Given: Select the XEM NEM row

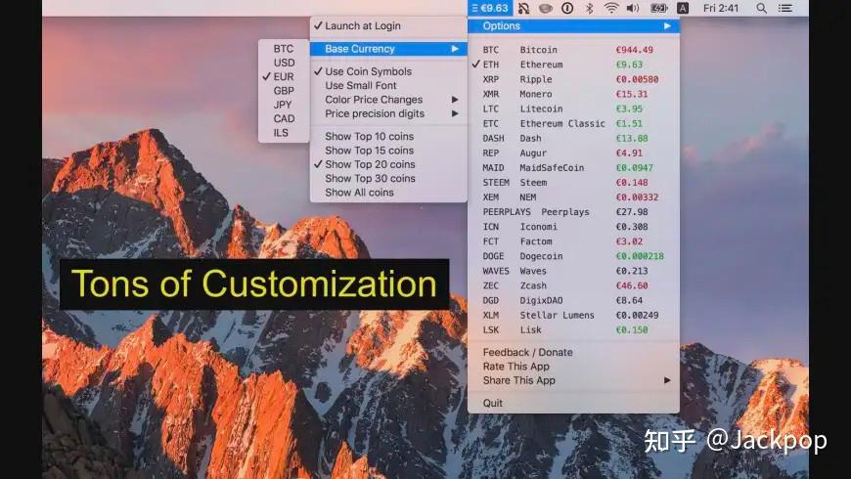Looking at the screenshot, I should 573,196.
